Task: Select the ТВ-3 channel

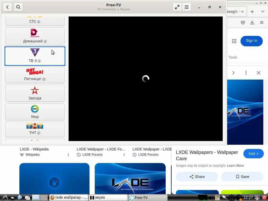Action: (35, 56)
